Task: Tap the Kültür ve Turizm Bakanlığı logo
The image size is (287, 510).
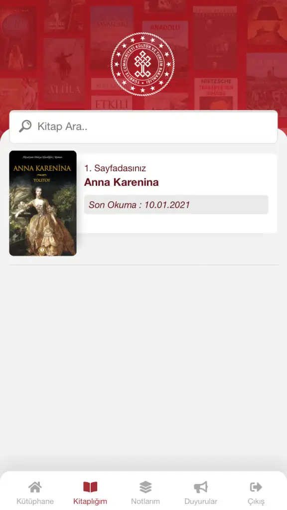Action: click(x=143, y=64)
